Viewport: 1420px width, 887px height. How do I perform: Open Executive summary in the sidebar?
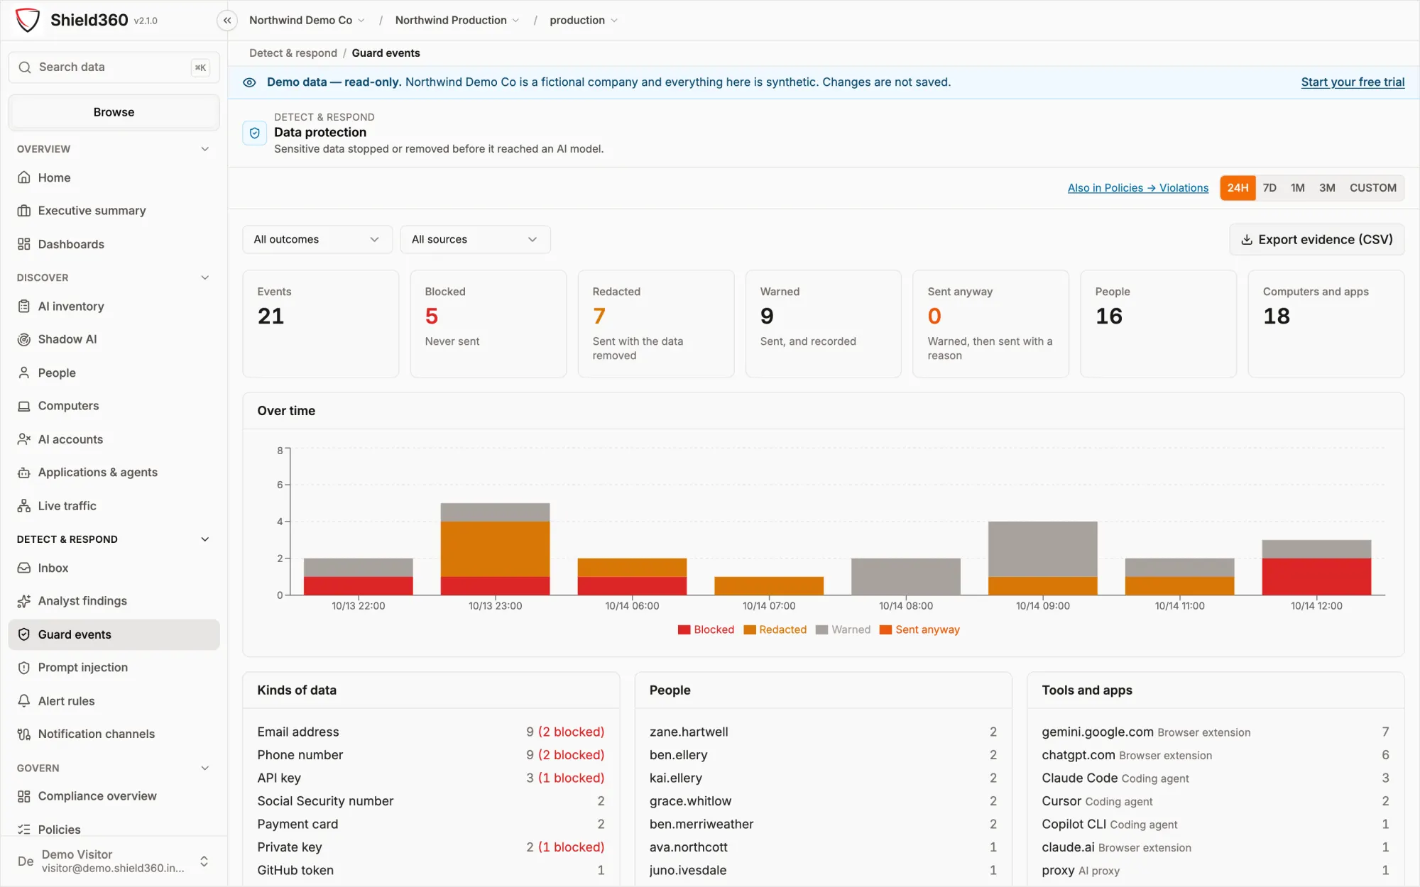(114, 211)
